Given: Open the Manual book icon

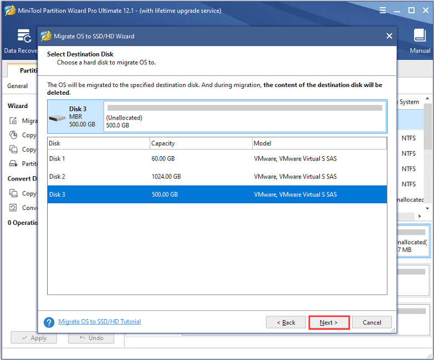Looking at the screenshot, I should (x=420, y=35).
